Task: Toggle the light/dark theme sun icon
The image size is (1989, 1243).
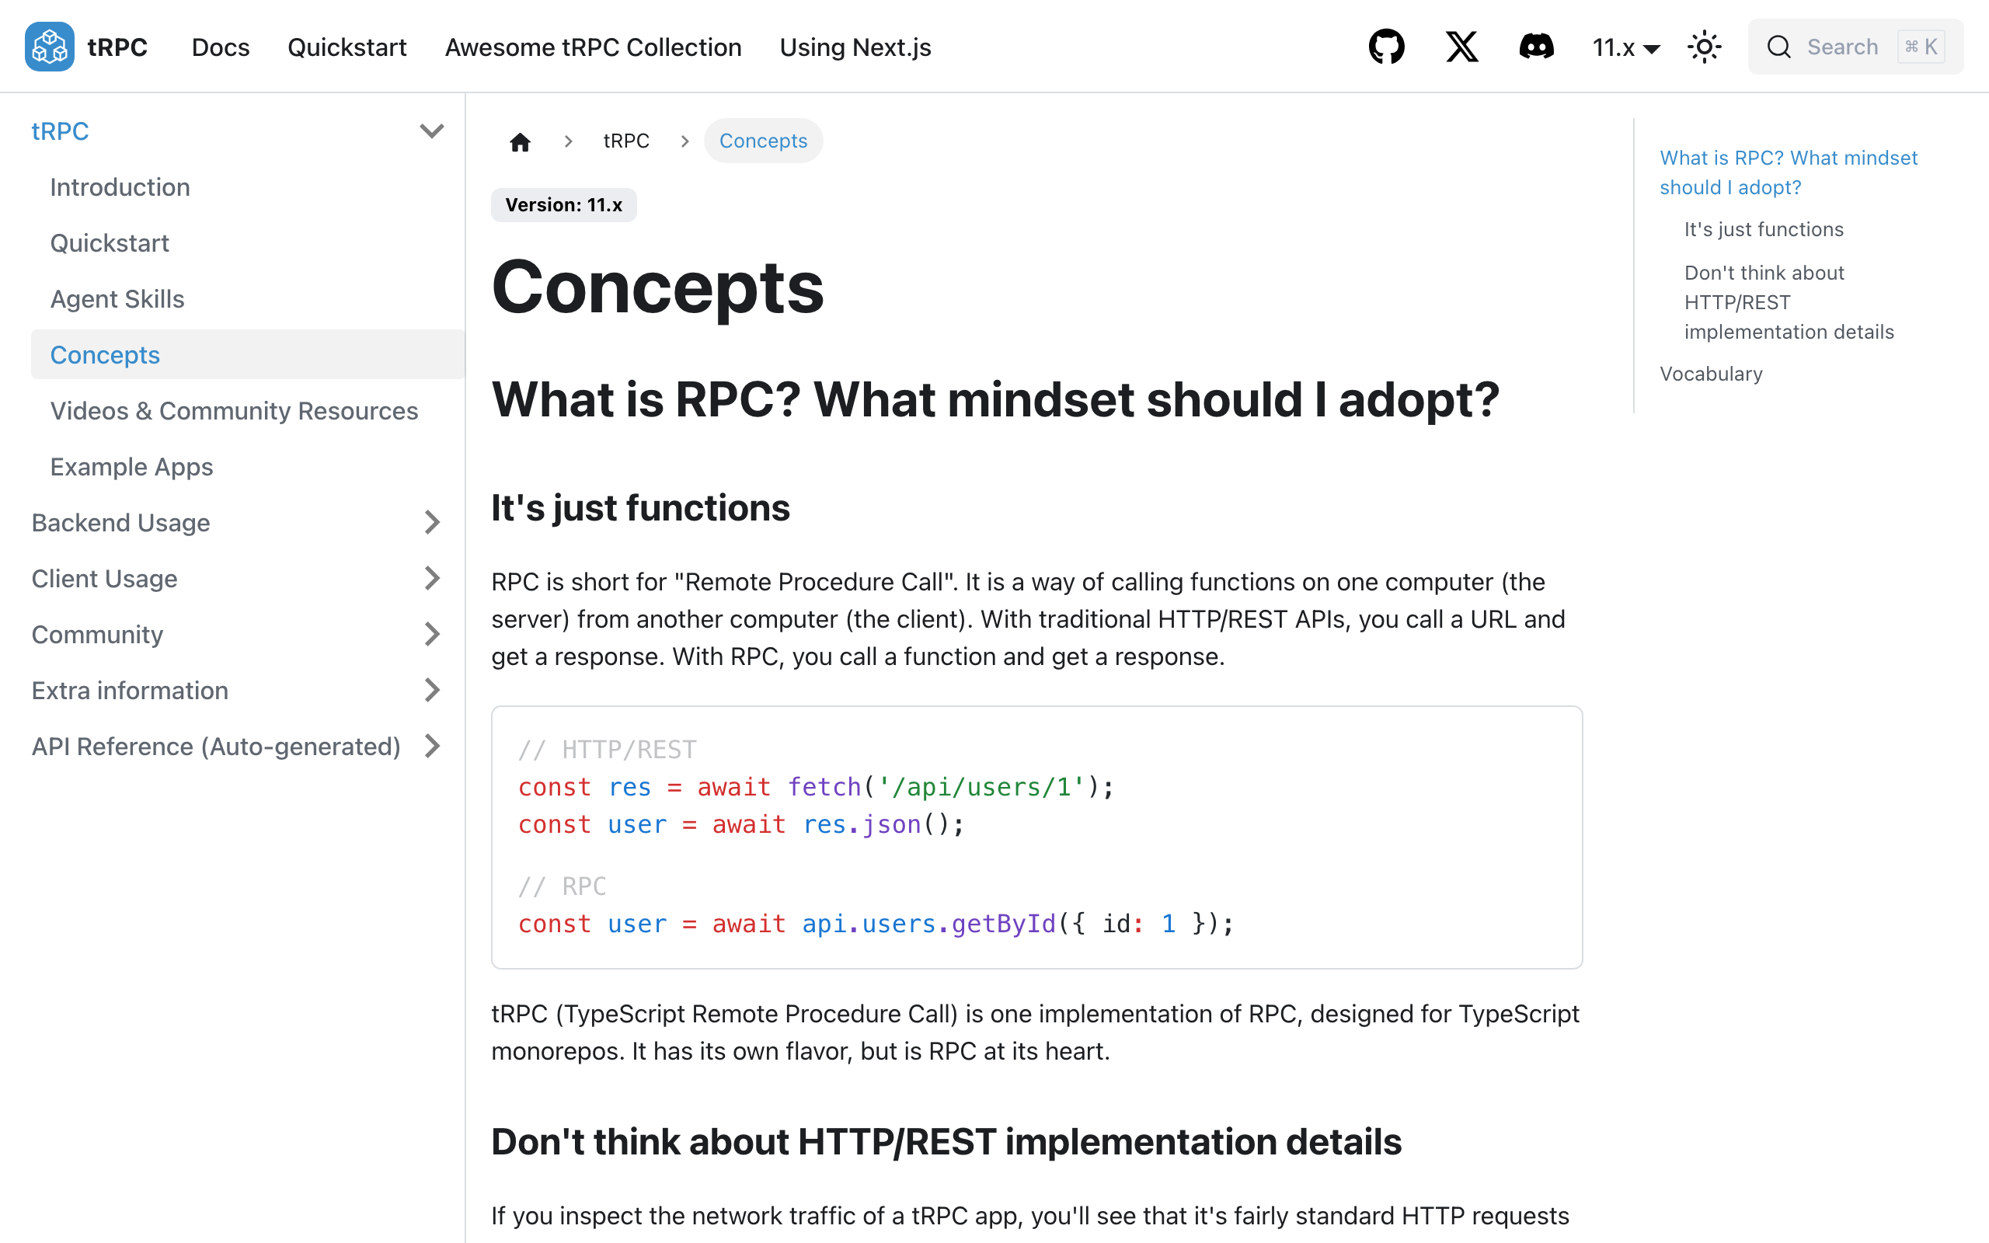Action: [1704, 47]
